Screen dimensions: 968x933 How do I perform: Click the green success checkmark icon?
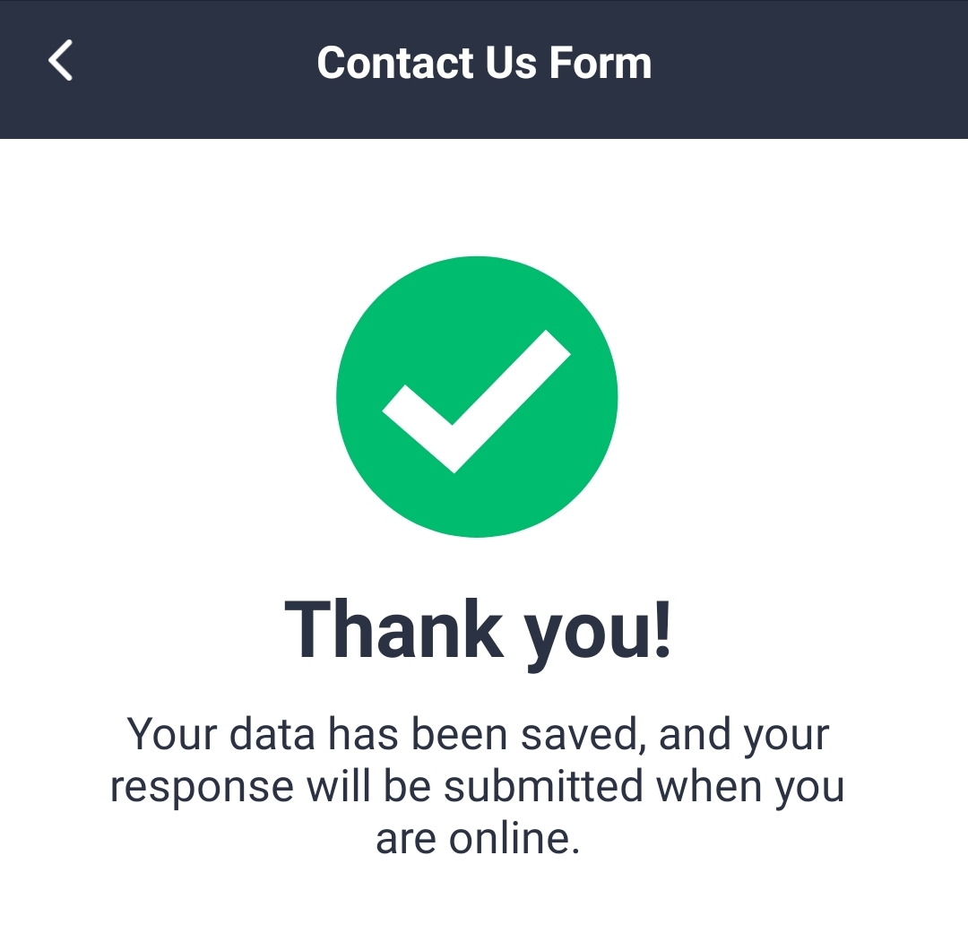click(477, 397)
